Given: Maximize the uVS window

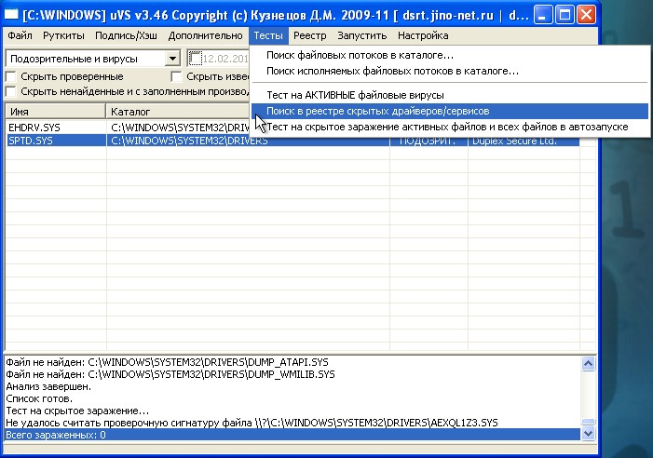Looking at the screenshot, I should (x=565, y=16).
